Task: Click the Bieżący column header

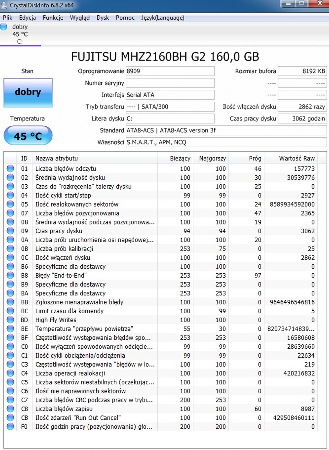Action: coord(175,158)
